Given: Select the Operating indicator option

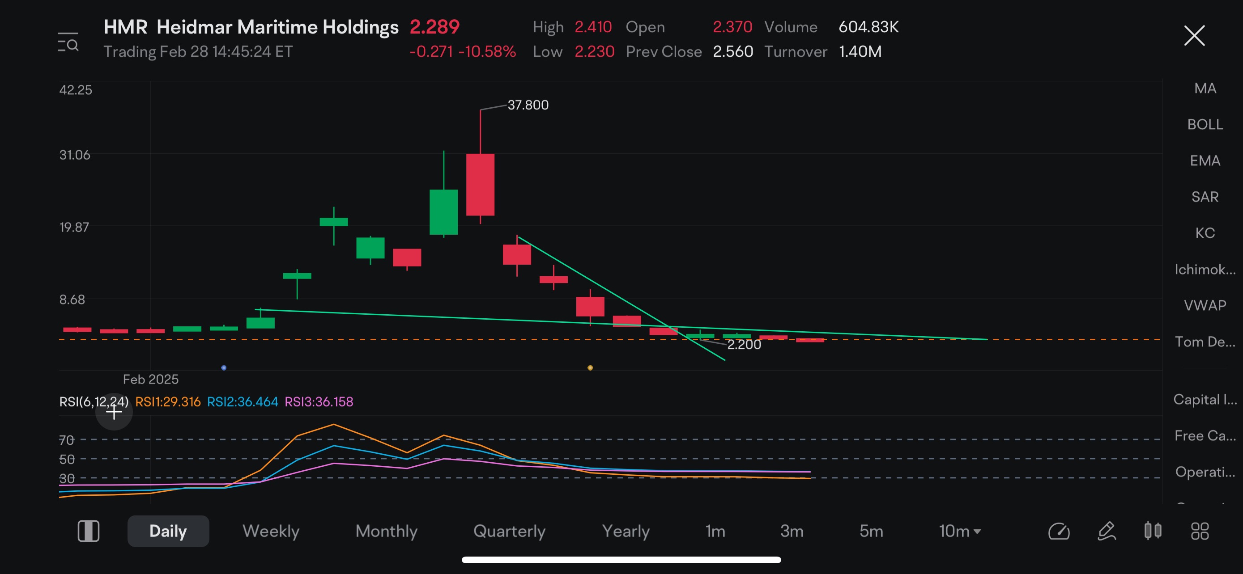Looking at the screenshot, I should click(1205, 472).
